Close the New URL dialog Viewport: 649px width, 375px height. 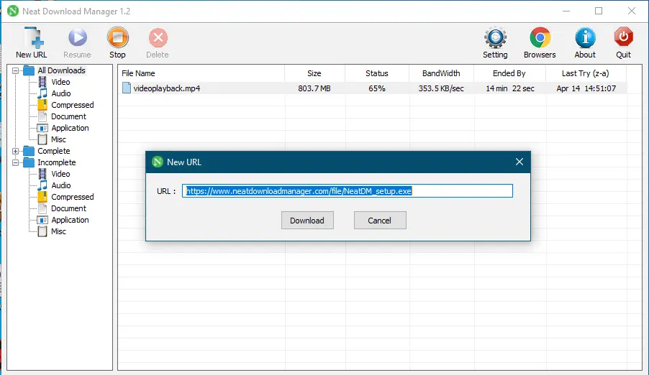[519, 162]
